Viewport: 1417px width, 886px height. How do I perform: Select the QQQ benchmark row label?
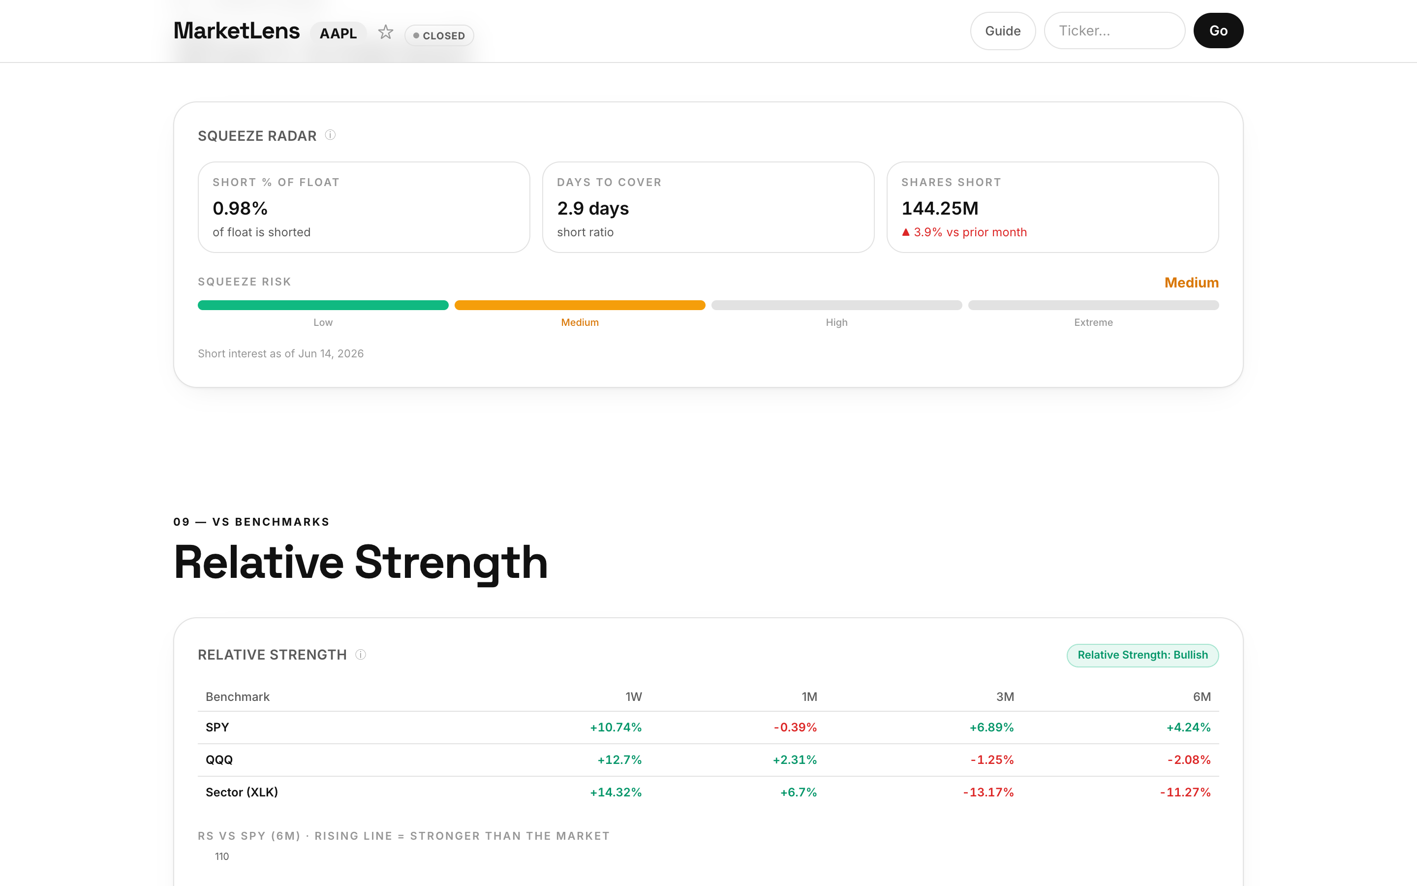click(x=219, y=760)
